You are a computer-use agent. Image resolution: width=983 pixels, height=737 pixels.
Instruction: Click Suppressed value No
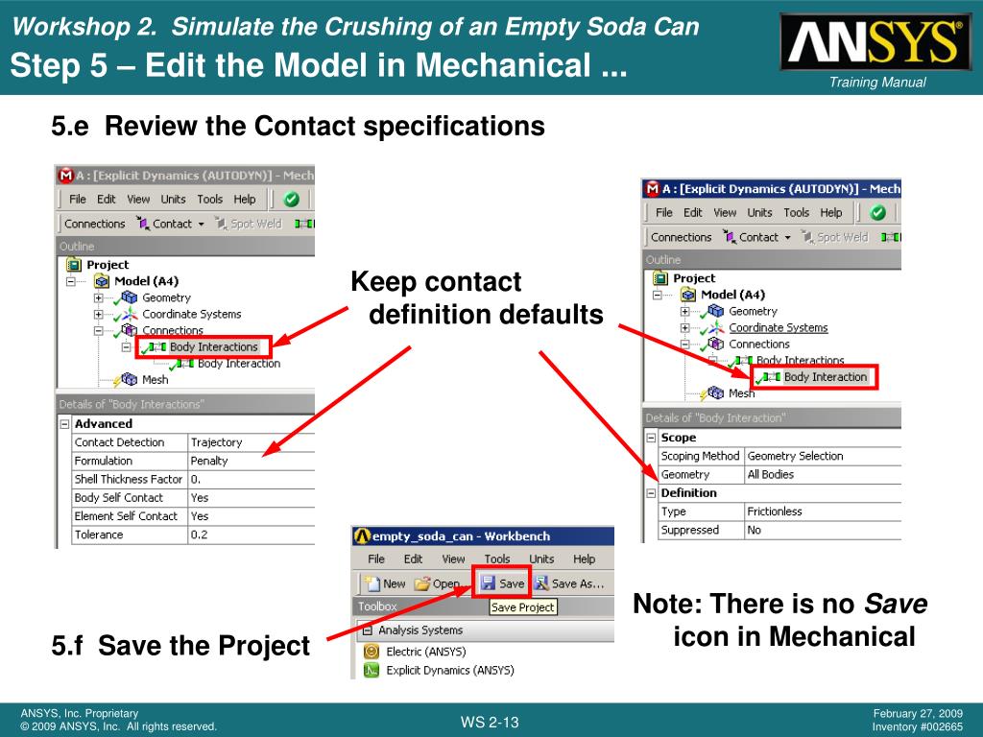[x=823, y=530]
